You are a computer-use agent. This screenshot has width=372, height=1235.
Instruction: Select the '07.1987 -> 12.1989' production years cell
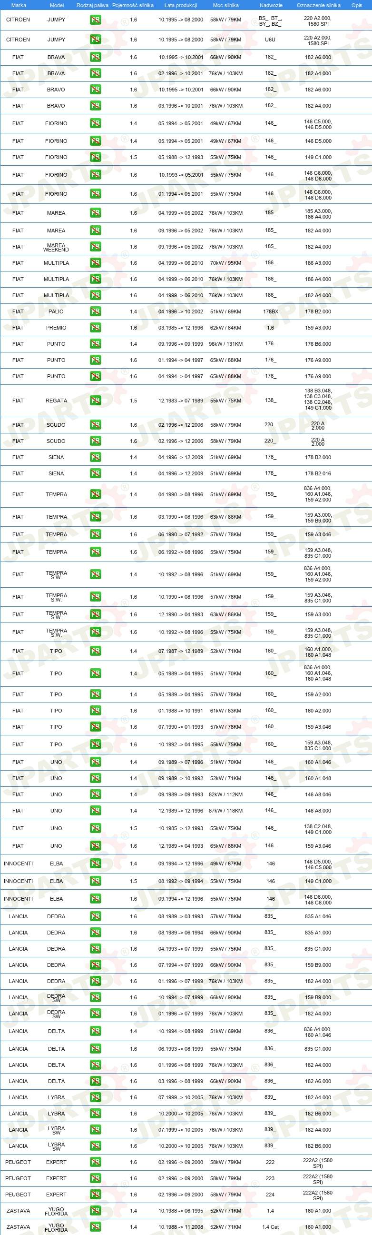180,652
